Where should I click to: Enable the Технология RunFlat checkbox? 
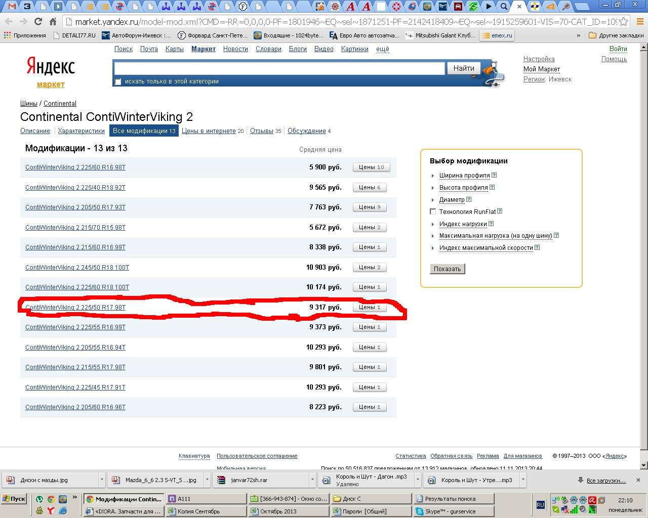click(433, 212)
